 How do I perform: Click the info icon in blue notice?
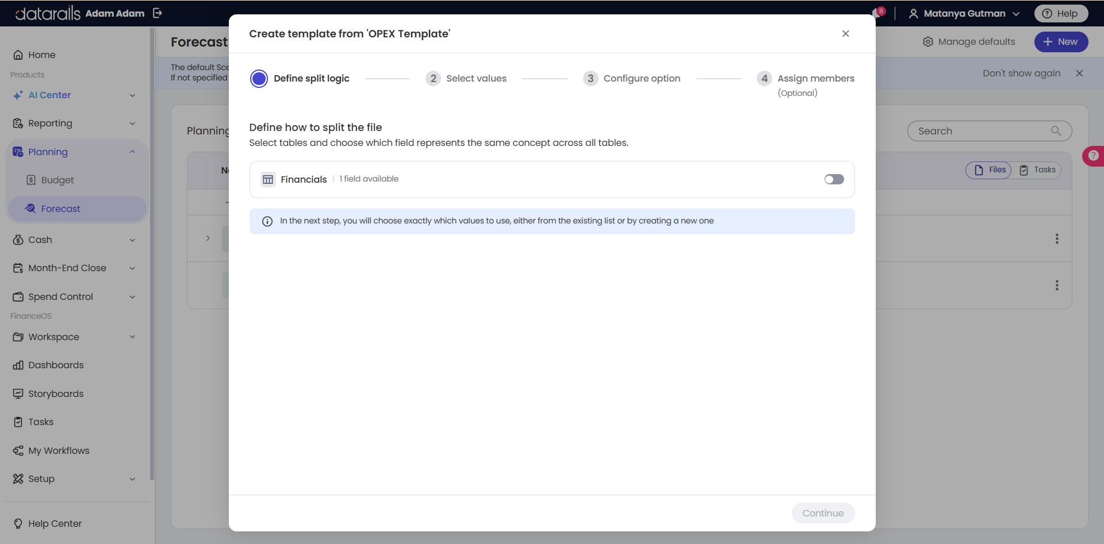267,222
